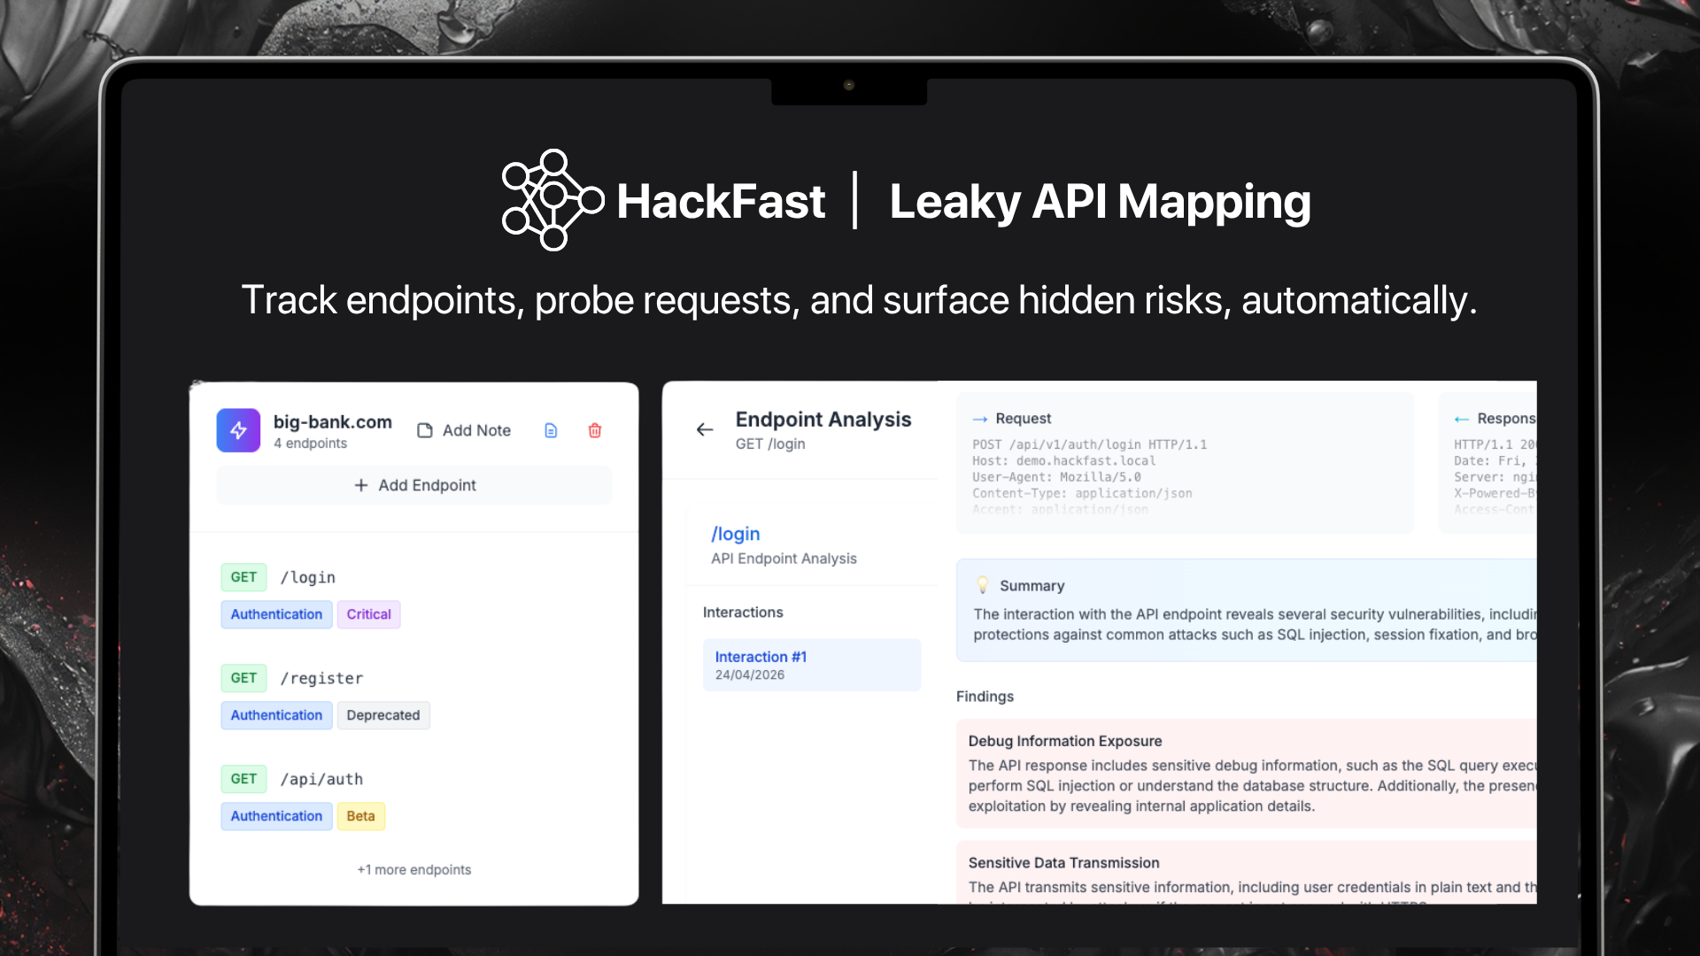Click the page icon beside Add Note

(424, 430)
